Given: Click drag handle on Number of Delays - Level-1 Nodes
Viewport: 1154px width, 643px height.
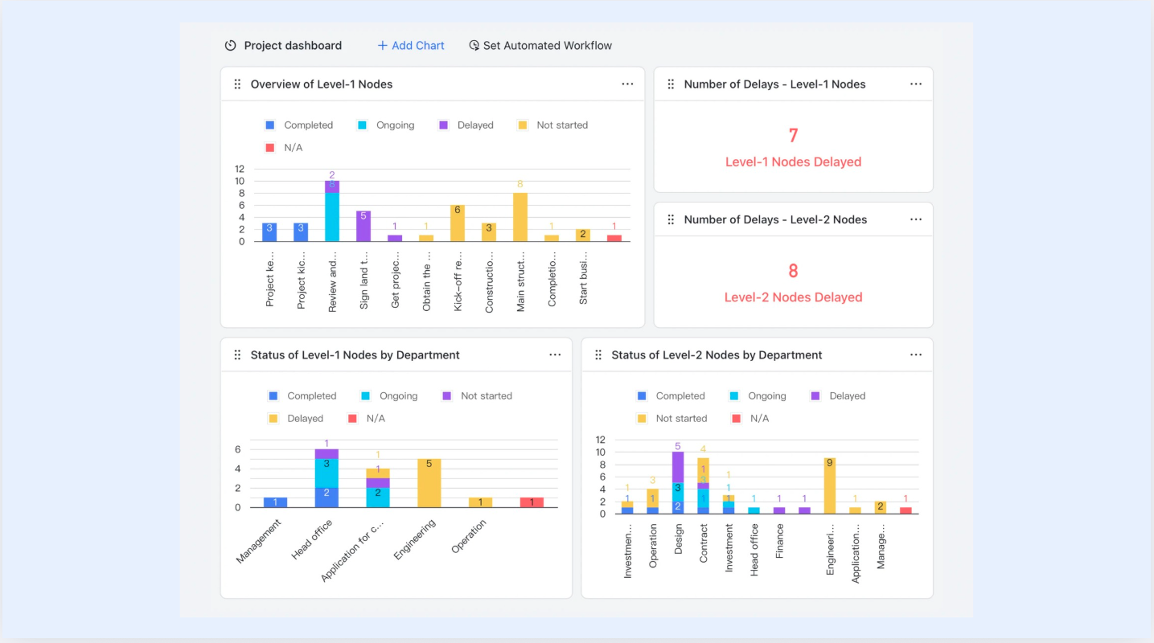Looking at the screenshot, I should [671, 84].
